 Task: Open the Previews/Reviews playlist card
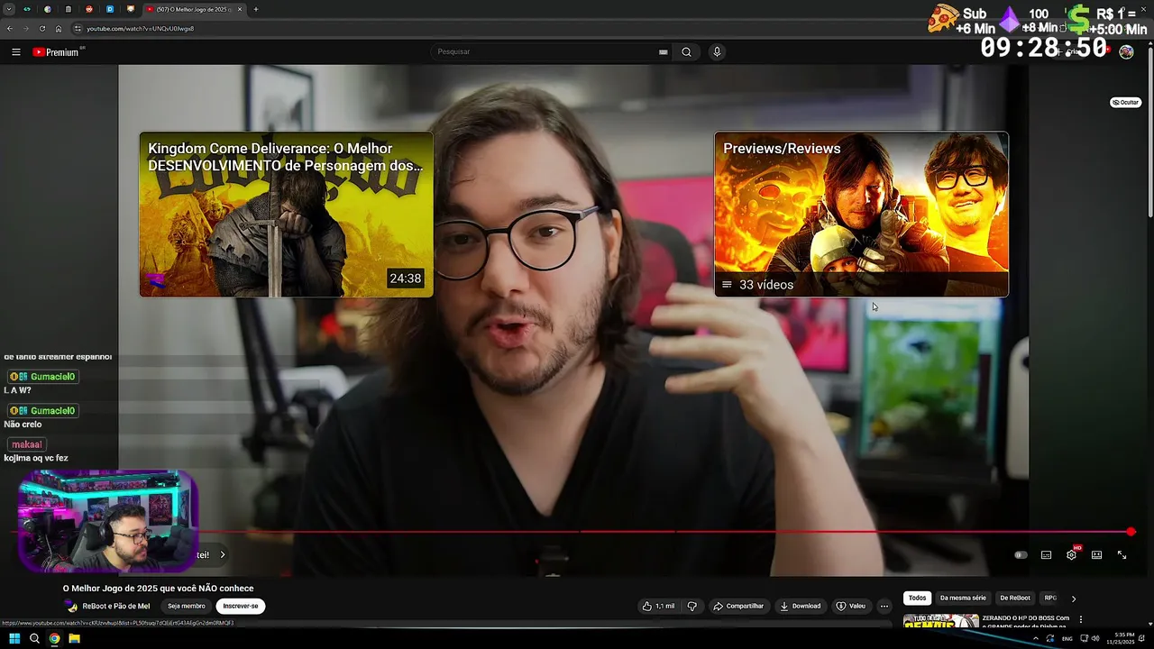[x=861, y=215]
